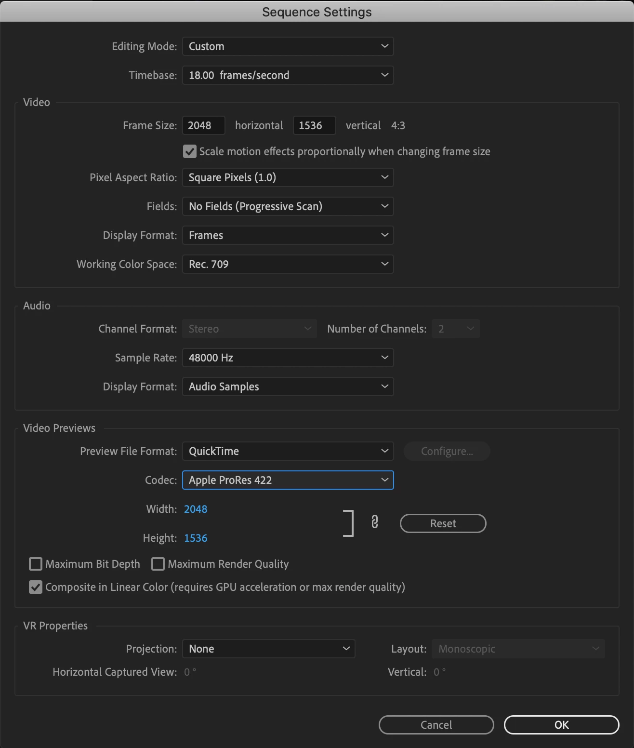Screen dimensions: 634x748
Task: Open the Editing Mode dropdown
Action: pos(288,46)
